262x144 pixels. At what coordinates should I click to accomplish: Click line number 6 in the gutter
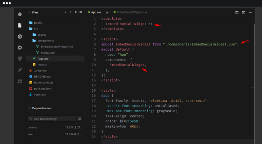pos(95,44)
